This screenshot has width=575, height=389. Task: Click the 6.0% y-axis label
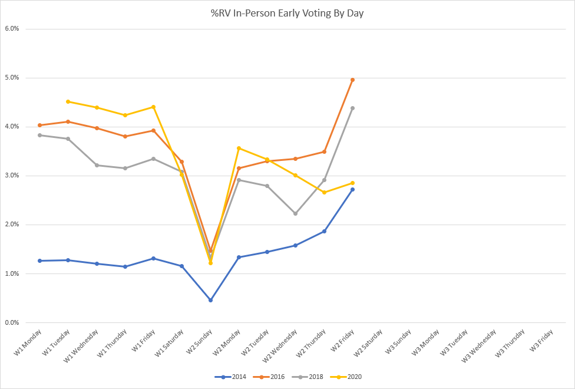(12, 29)
